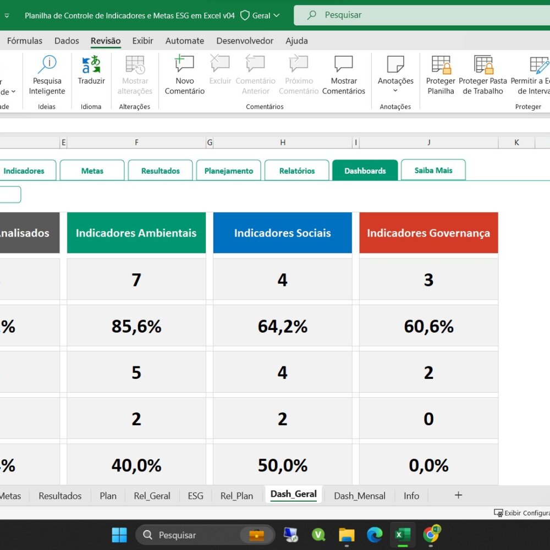Click Proteger Pasta de Trabalho
550x550 pixels.
pos(483,75)
